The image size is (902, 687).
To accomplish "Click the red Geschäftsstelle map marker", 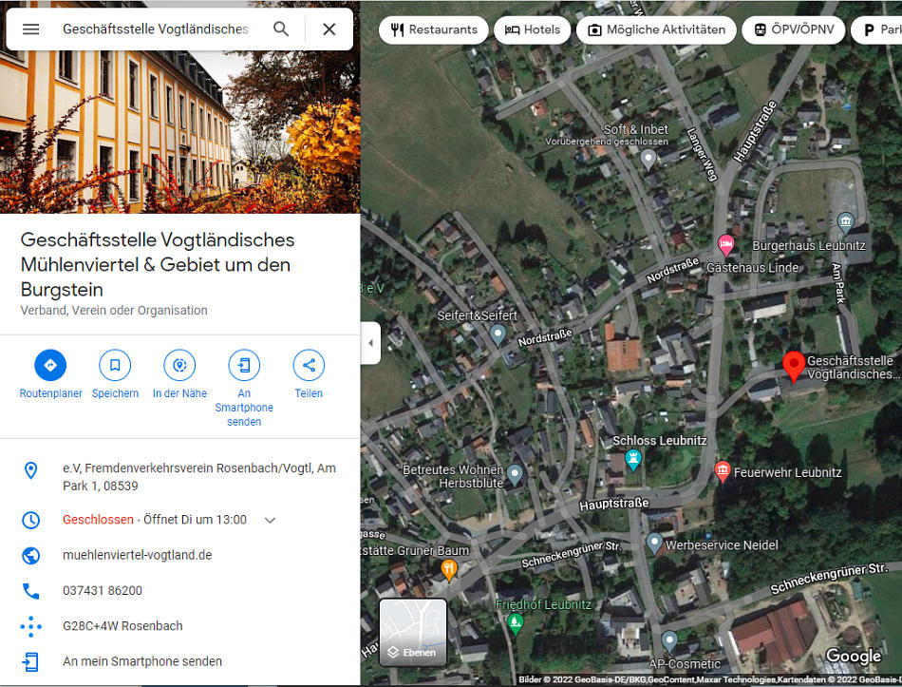I will (793, 366).
